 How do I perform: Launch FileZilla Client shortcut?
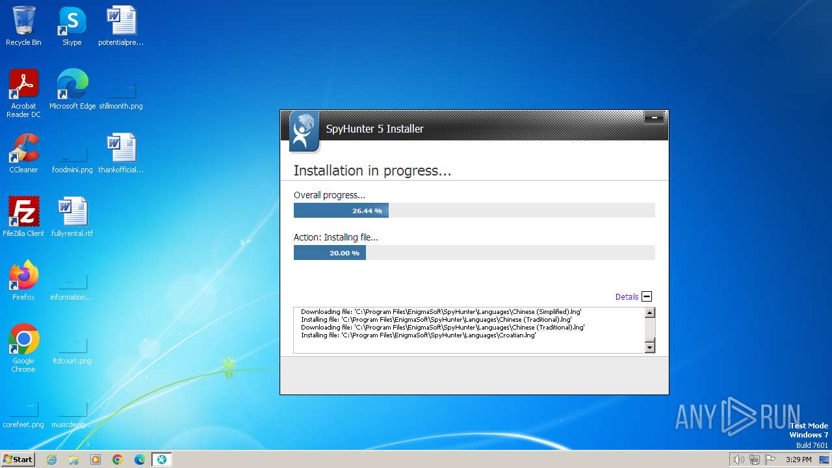(x=23, y=217)
